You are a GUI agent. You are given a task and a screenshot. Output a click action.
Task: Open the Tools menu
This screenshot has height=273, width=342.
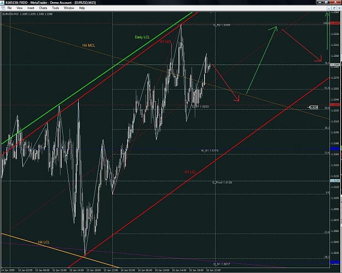[55, 8]
